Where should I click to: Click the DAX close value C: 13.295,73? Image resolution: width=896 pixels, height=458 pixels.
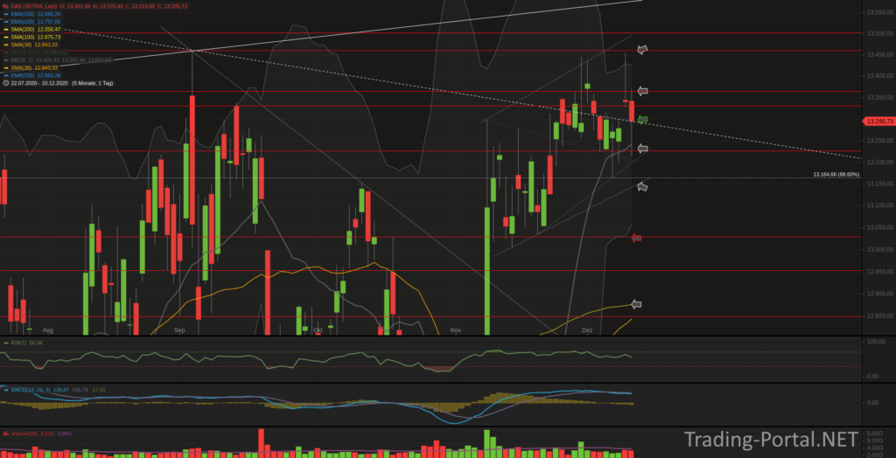tap(174, 6)
